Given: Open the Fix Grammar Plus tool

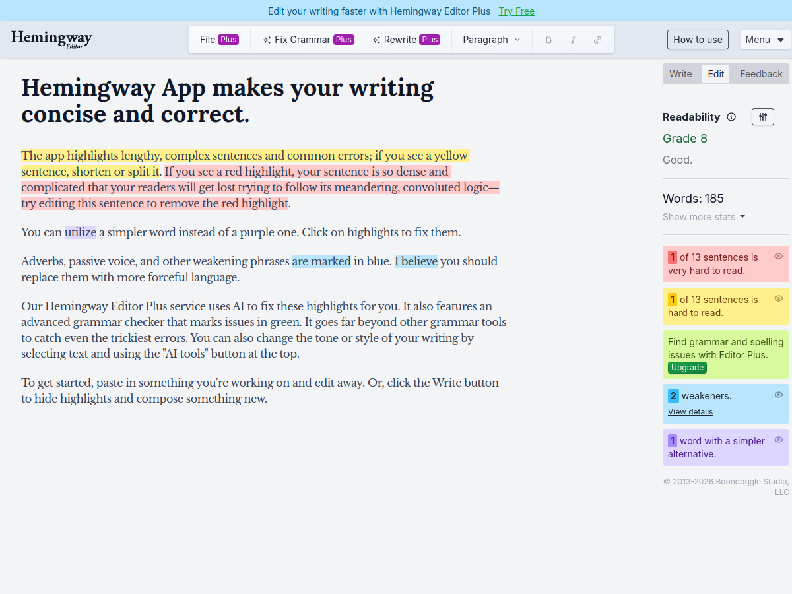Looking at the screenshot, I should (x=308, y=40).
